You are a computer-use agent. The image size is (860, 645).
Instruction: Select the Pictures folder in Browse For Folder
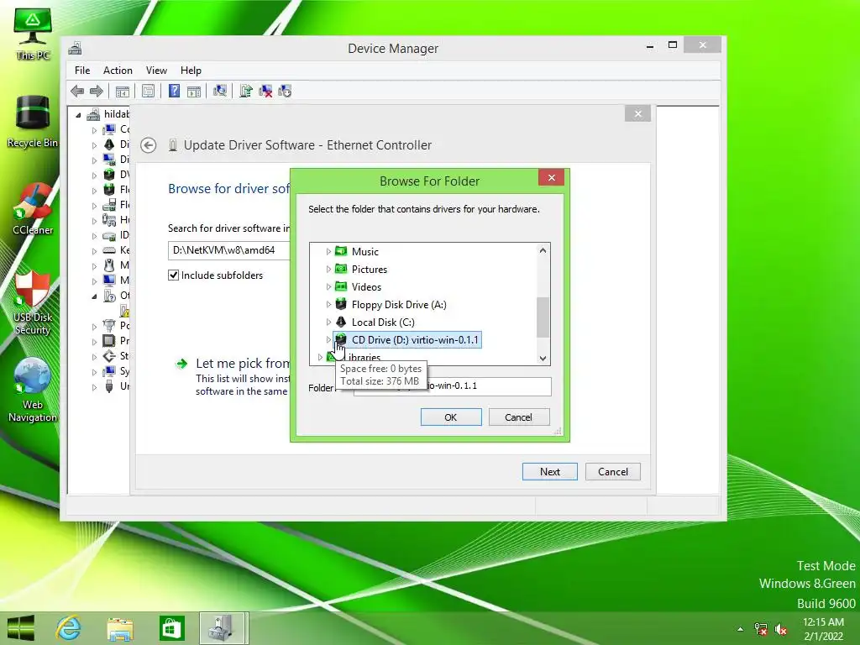(361, 269)
